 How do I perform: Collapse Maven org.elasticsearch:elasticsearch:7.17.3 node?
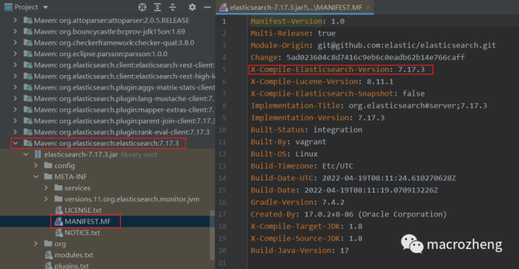pyautogui.click(x=15, y=144)
